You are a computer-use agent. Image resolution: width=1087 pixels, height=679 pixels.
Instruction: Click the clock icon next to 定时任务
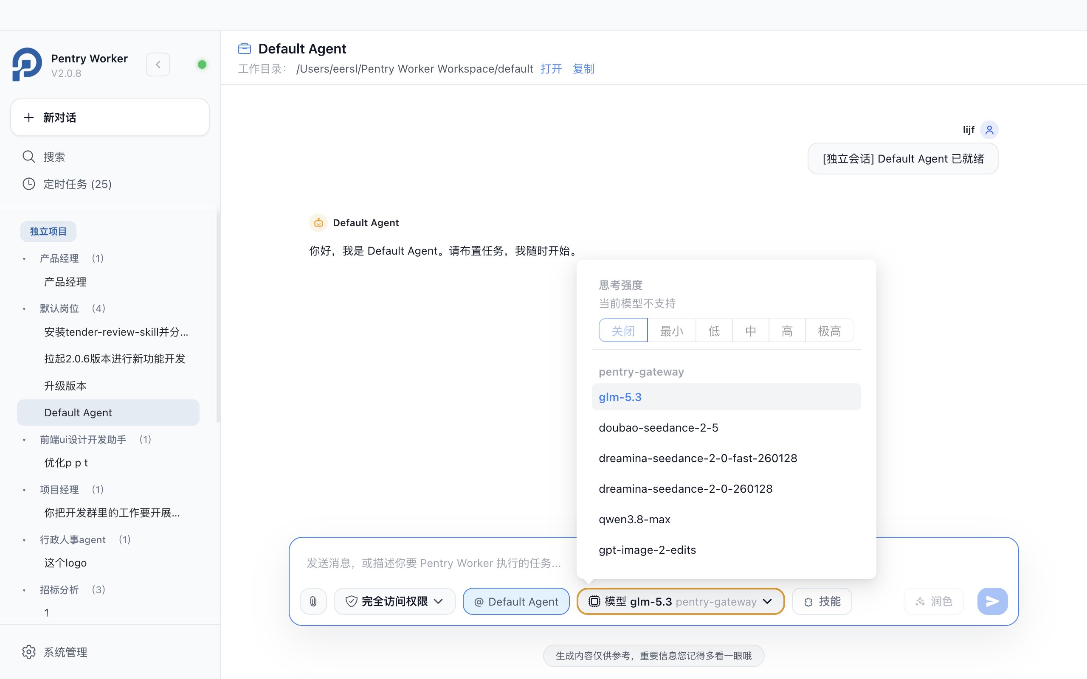point(29,184)
